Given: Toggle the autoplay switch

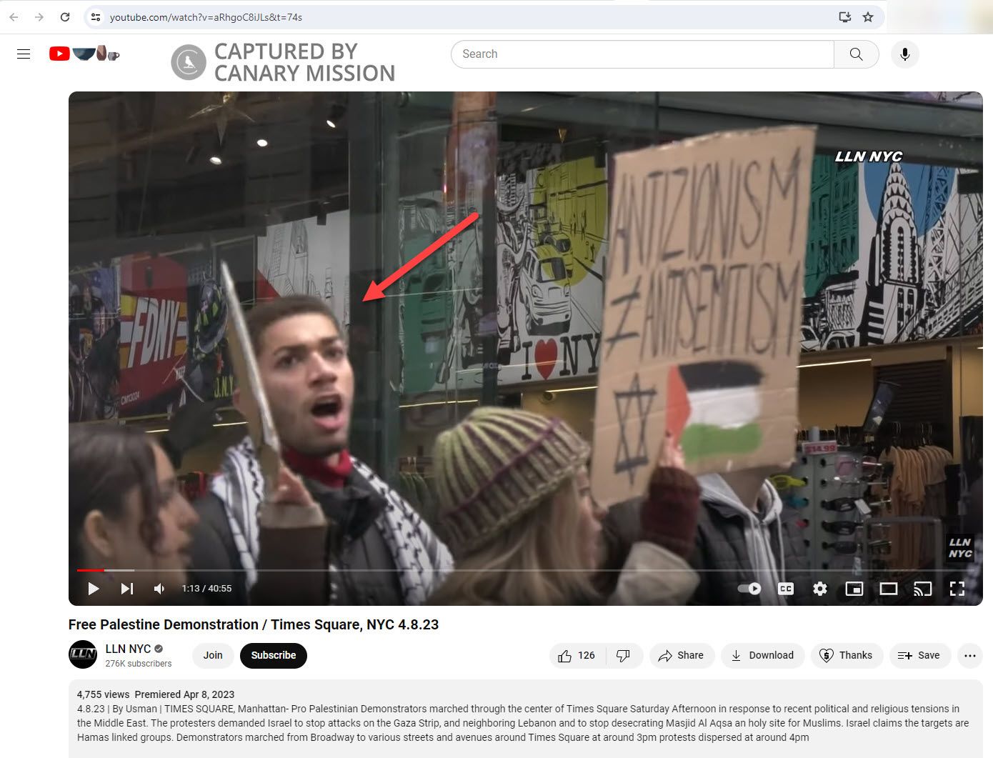Looking at the screenshot, I should click(x=749, y=589).
